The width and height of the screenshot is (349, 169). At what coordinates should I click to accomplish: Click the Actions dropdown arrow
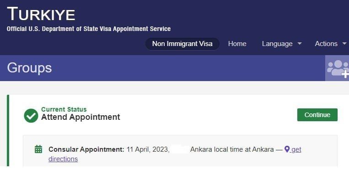pyautogui.click(x=344, y=43)
